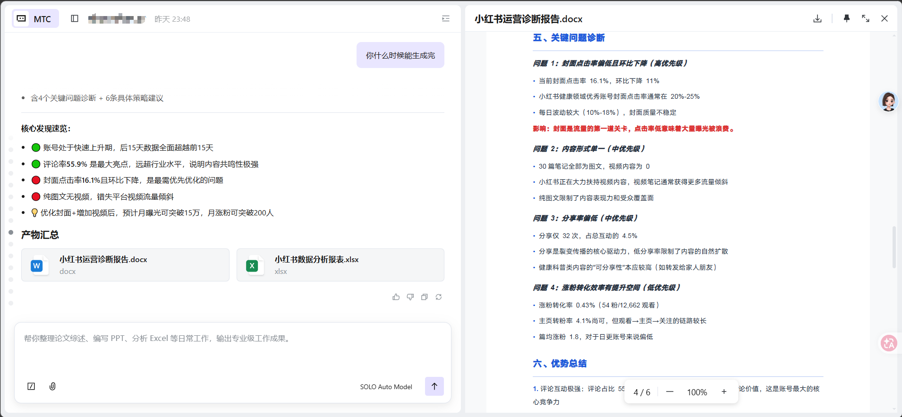This screenshot has height=417, width=902.
Task: Zoom out document with minus button
Action: click(670, 392)
